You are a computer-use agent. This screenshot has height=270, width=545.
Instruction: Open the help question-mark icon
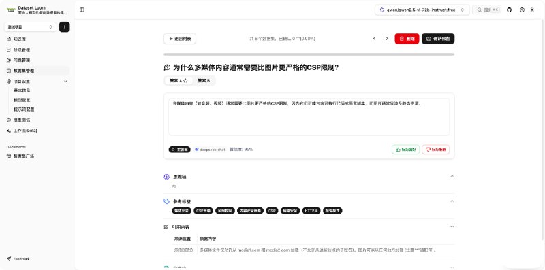tap(522, 10)
